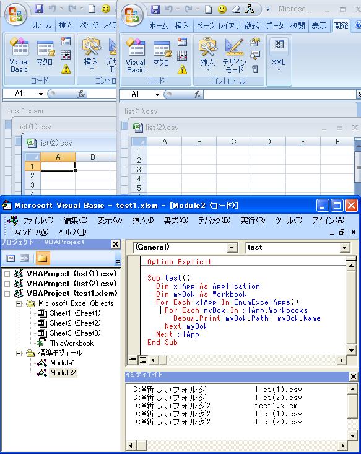Click View Object icon in project explorer

coord(25,258)
